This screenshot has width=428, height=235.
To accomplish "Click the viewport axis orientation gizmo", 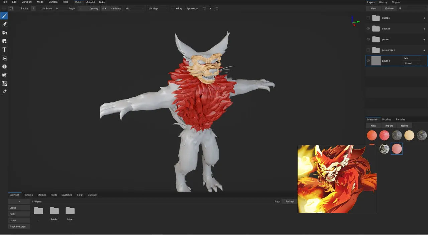I will [x=355, y=22].
